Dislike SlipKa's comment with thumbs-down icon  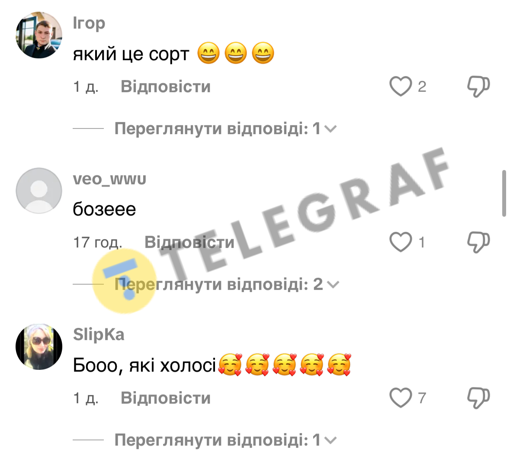478,398
